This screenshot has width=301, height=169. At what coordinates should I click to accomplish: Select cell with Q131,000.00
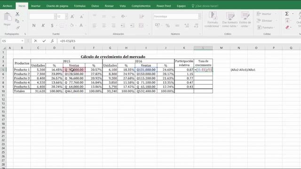click(x=146, y=70)
